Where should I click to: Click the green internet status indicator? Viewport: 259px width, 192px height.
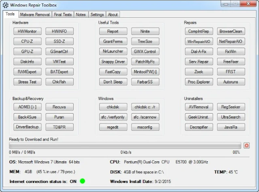[83, 181]
